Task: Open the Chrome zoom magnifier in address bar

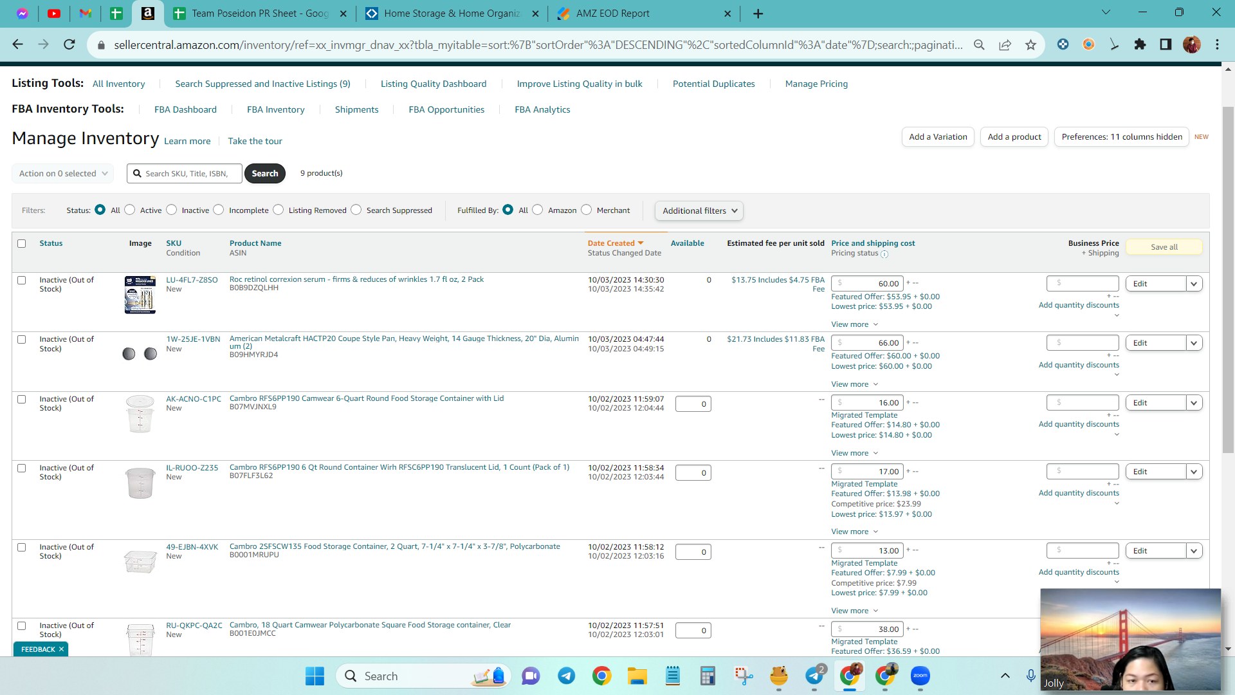Action: tap(979, 44)
